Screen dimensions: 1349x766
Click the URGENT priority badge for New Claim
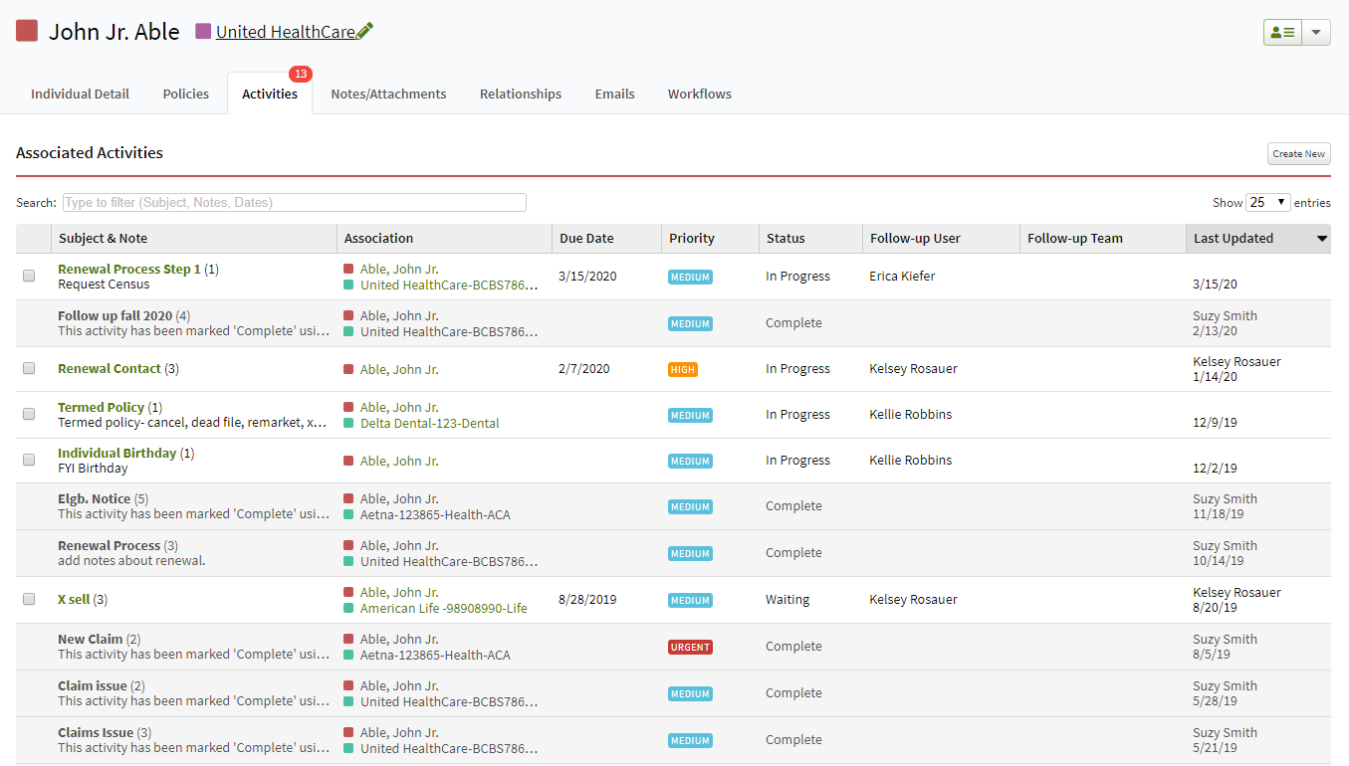(x=690, y=647)
